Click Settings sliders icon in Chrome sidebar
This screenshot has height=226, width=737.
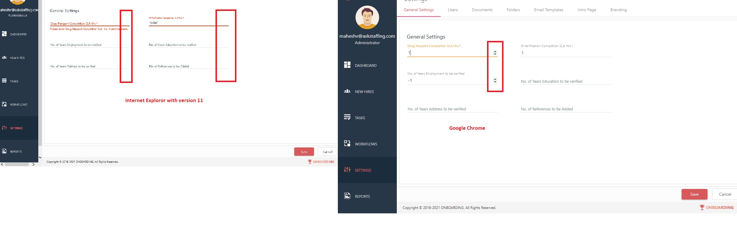click(347, 169)
